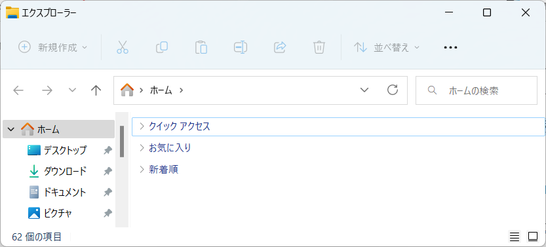Click the Rename icon in toolbar
The image size is (546, 247).
pyautogui.click(x=241, y=47)
